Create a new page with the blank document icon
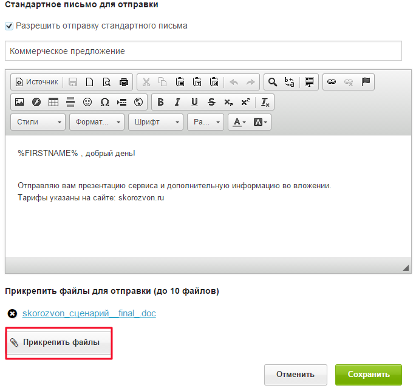 pos(90,82)
